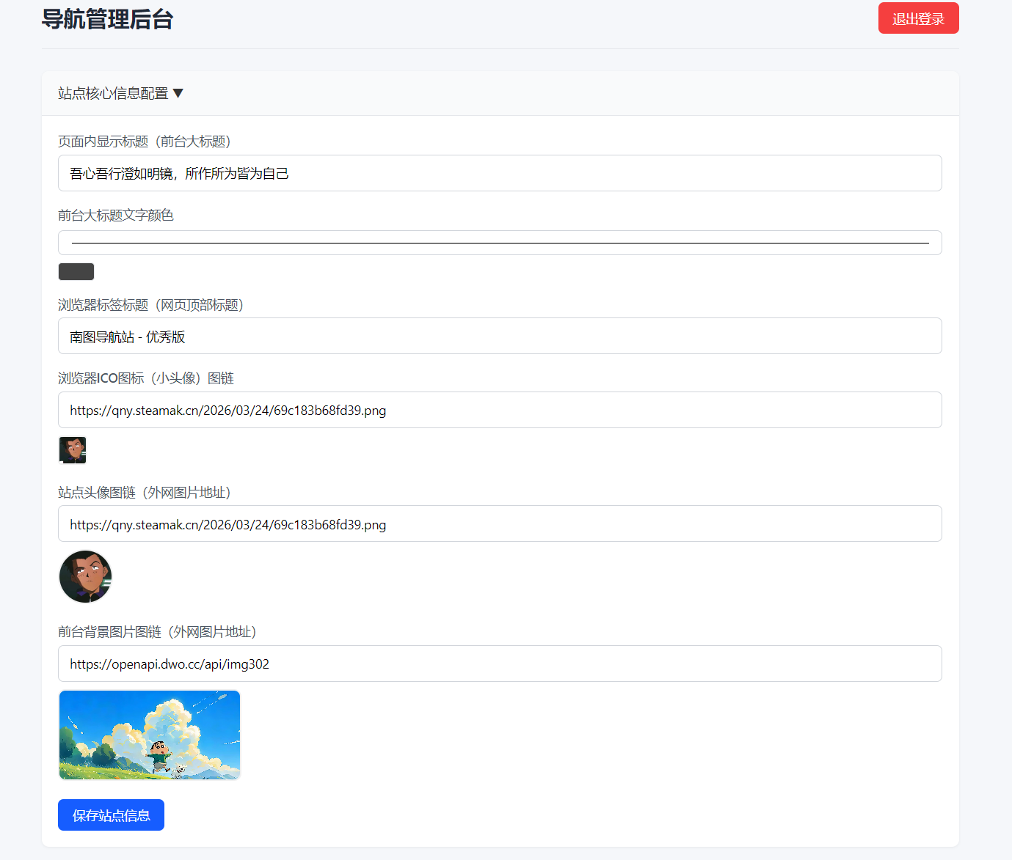Click the 退出登录 button

tap(918, 18)
